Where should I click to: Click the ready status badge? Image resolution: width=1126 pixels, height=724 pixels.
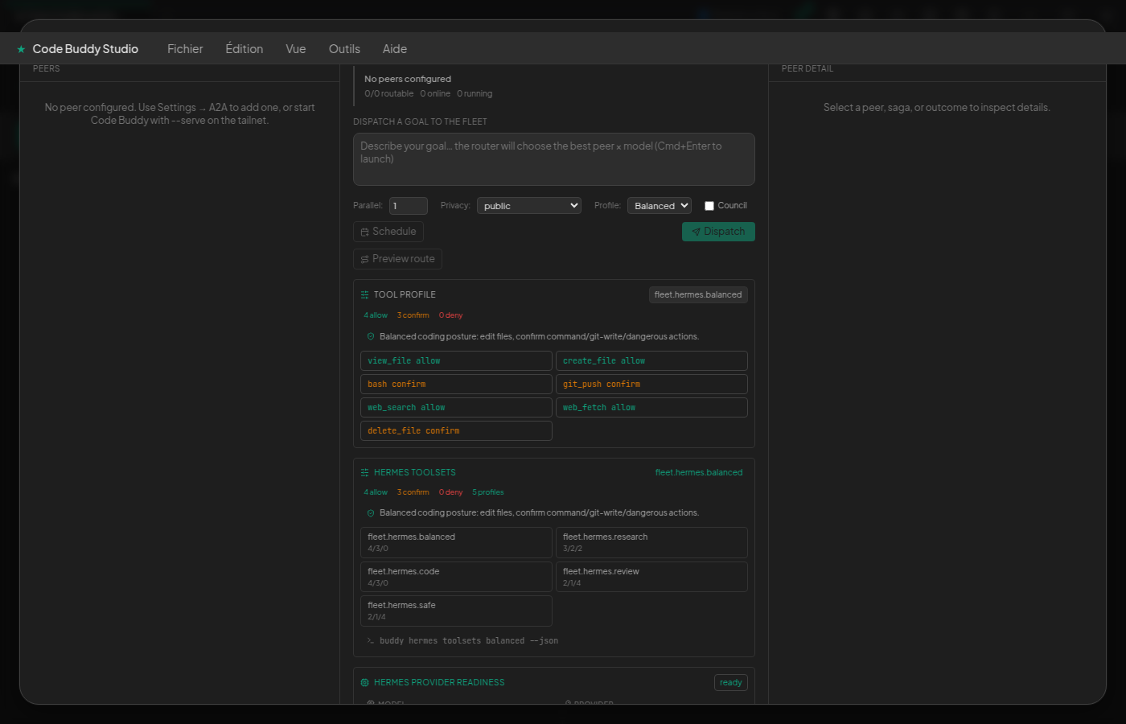click(731, 682)
